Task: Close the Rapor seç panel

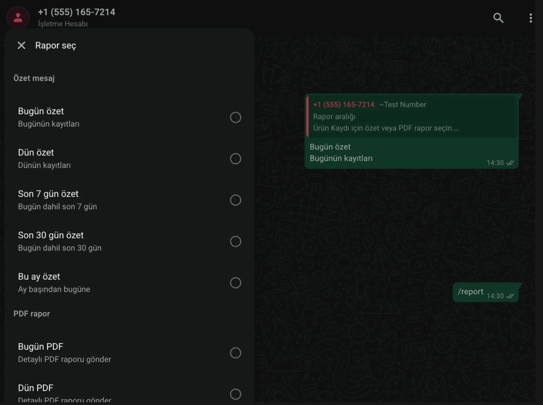Action: pyautogui.click(x=21, y=45)
